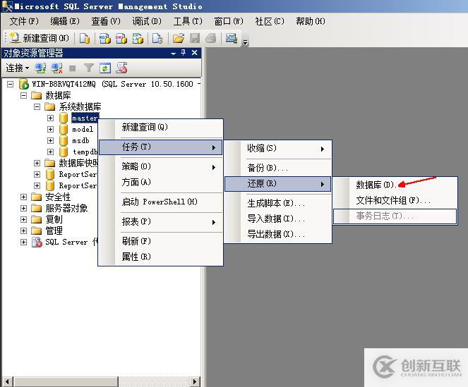
Task: Click the Refresh icon in Object Explorer
Action: click(105, 68)
